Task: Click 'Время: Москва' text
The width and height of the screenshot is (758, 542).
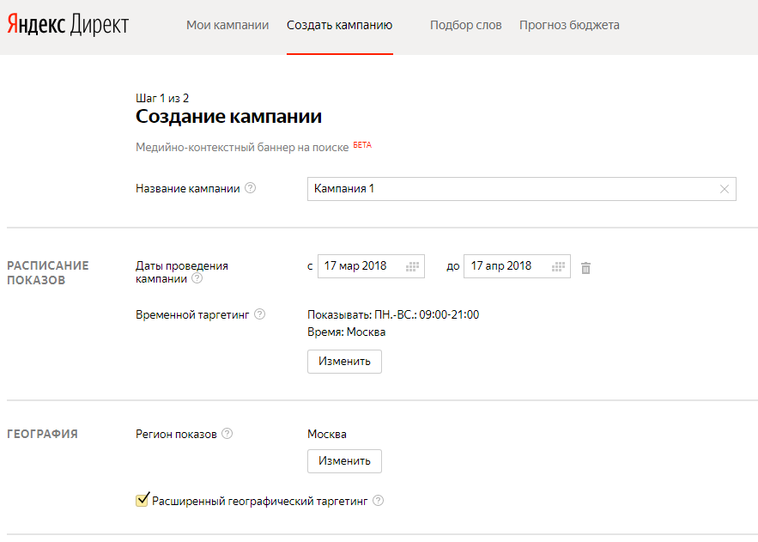Action: pos(347,332)
